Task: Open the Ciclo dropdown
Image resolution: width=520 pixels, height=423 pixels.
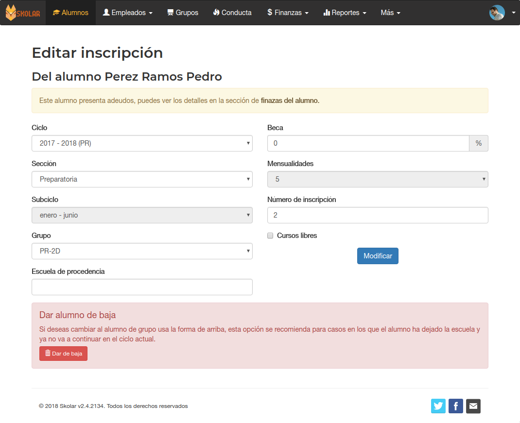Action: coord(142,143)
